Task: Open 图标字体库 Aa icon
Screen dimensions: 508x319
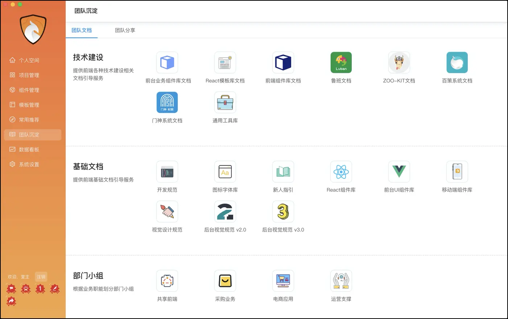Action: coord(225,172)
